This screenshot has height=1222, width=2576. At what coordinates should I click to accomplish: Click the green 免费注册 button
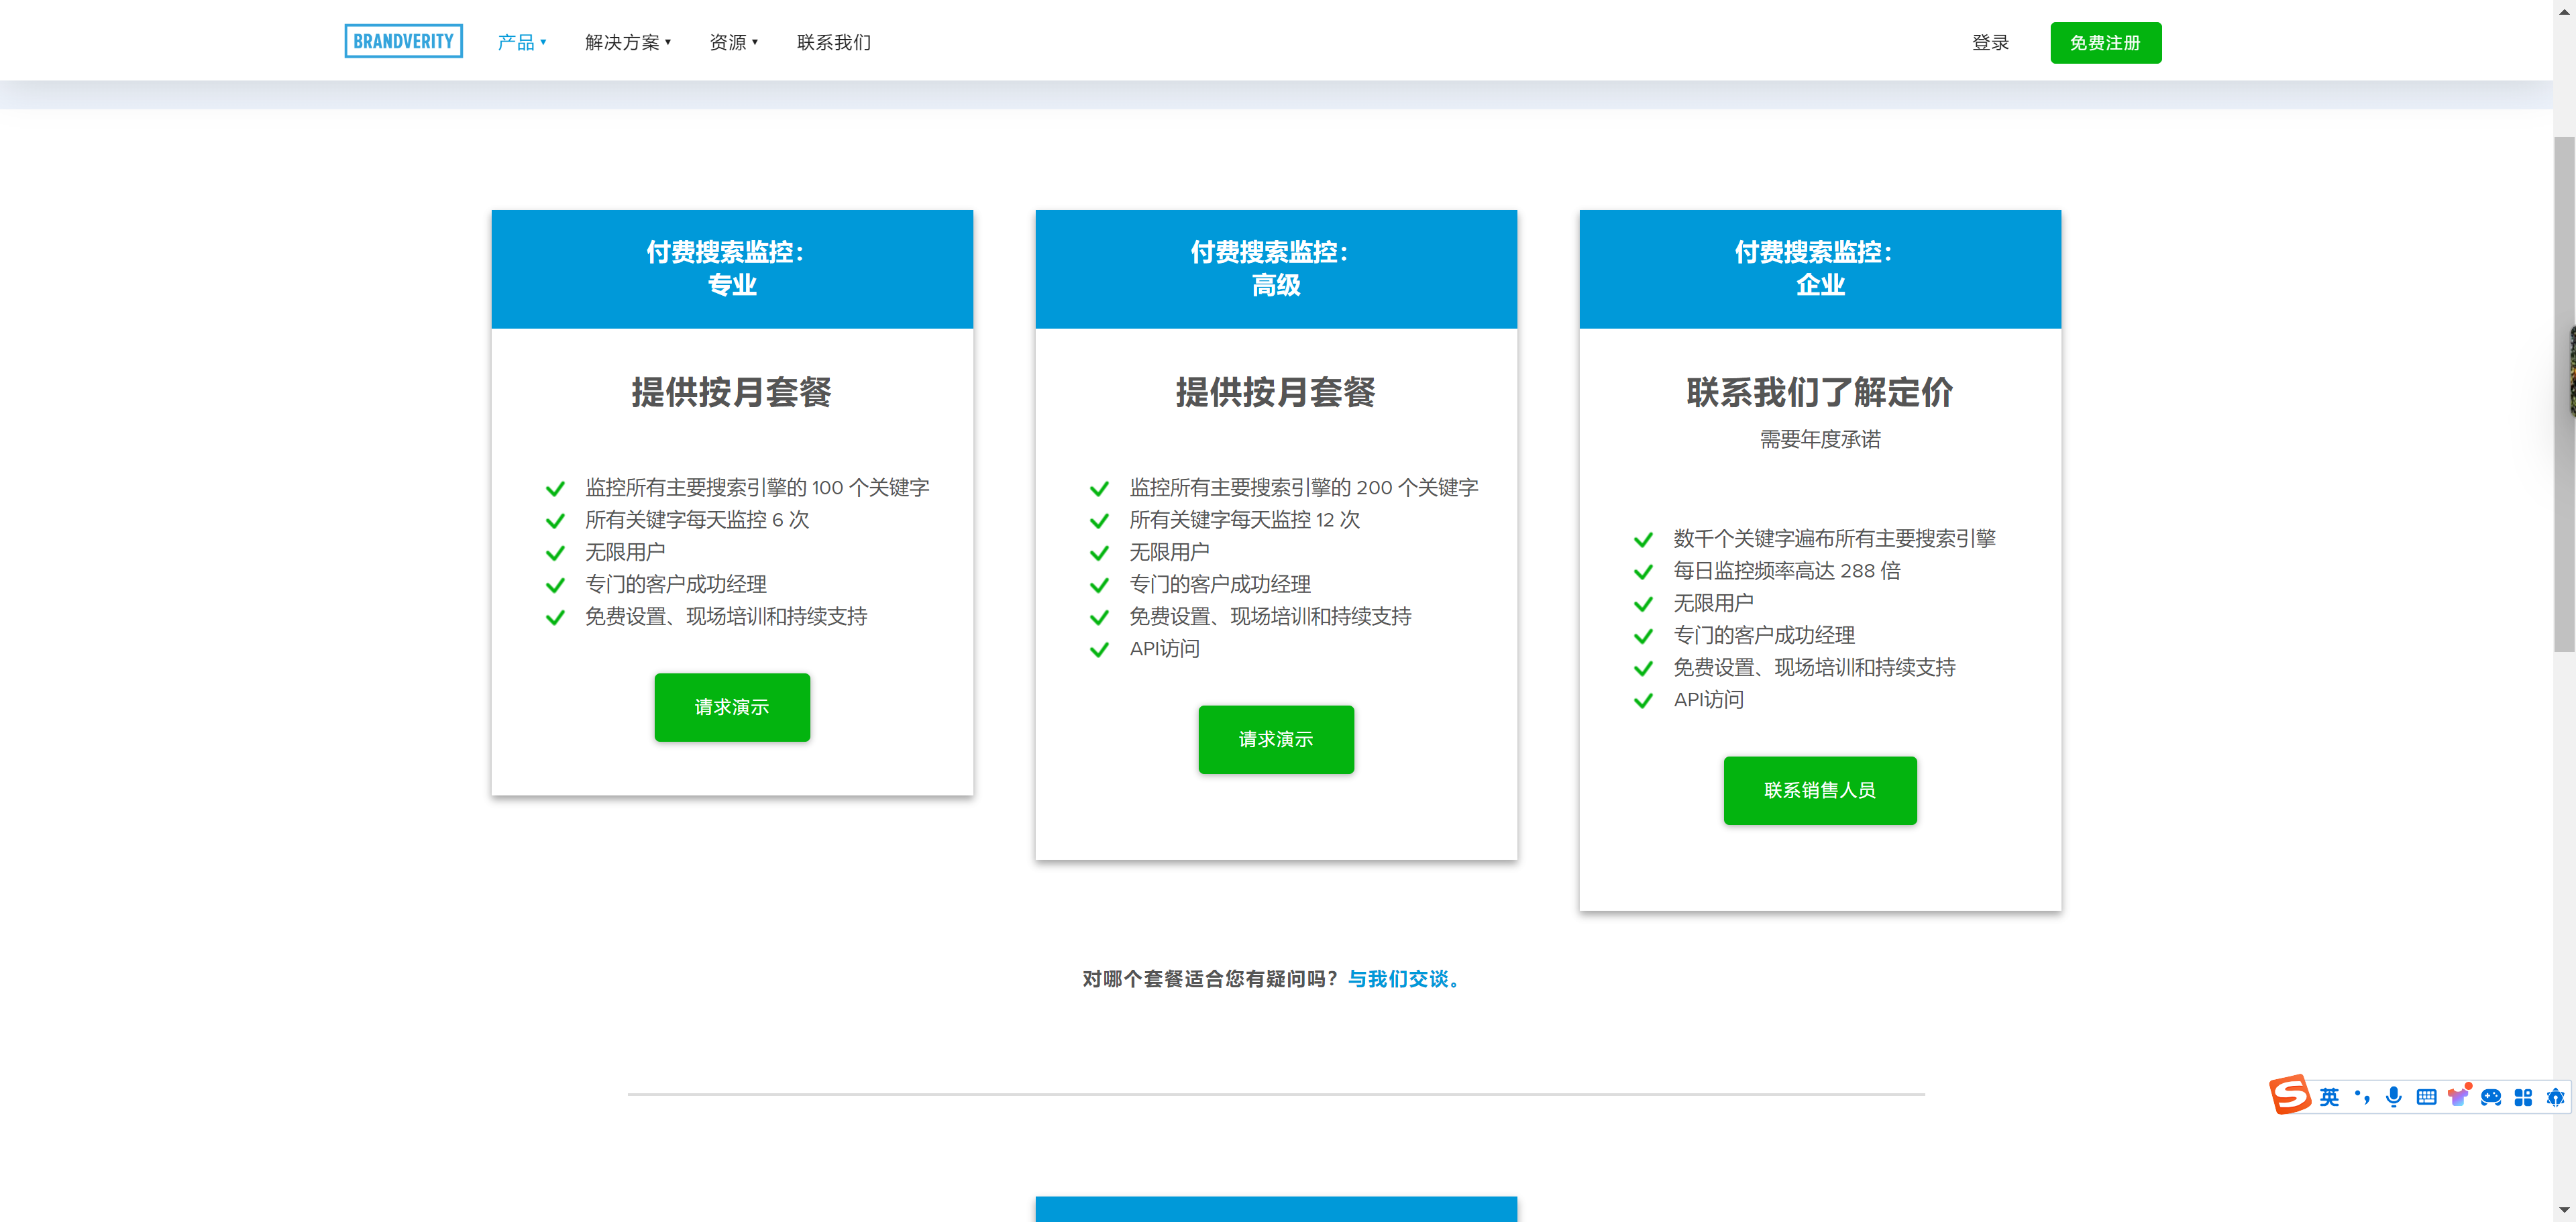pos(2105,43)
